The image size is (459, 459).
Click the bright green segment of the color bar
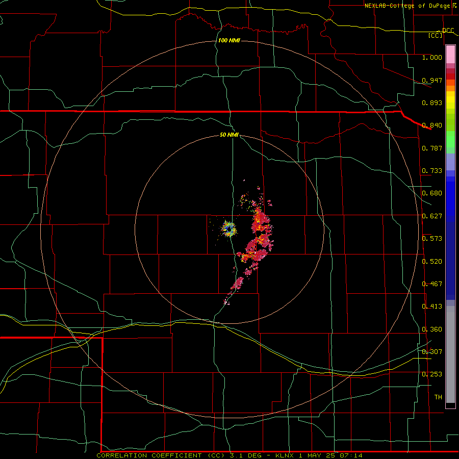450,139
